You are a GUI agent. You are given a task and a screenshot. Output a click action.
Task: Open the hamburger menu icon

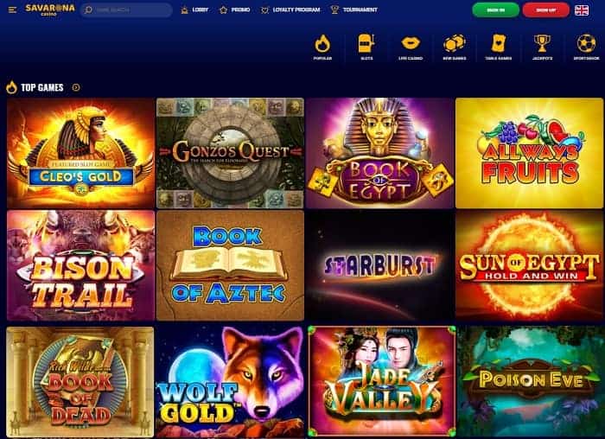(x=12, y=10)
